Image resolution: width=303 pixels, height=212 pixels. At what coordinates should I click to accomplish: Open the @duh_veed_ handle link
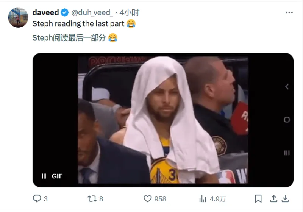point(92,12)
